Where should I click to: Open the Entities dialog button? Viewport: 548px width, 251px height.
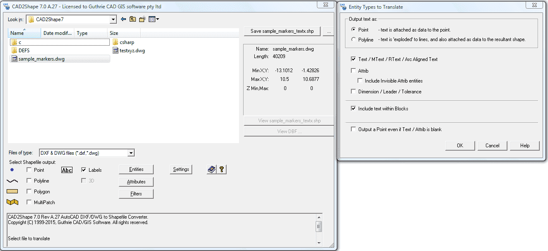(x=136, y=169)
